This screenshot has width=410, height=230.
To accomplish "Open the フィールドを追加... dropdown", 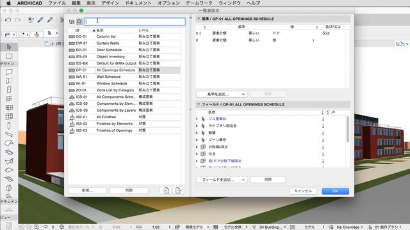I will pyautogui.click(x=222, y=180).
